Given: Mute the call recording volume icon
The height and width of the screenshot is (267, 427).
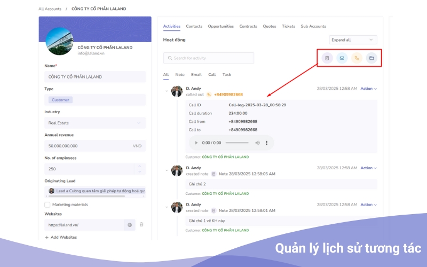Looking at the screenshot, I should coord(257,143).
